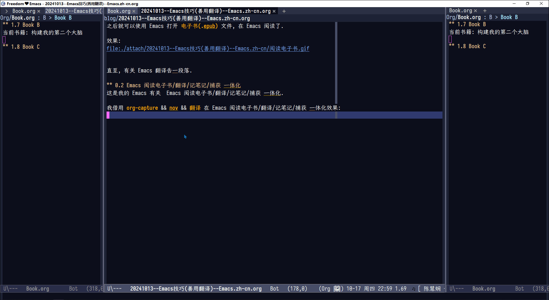Screen dimensions: 549x300
Task: Click Book B breadcrumb in left pane
Action: point(63,18)
